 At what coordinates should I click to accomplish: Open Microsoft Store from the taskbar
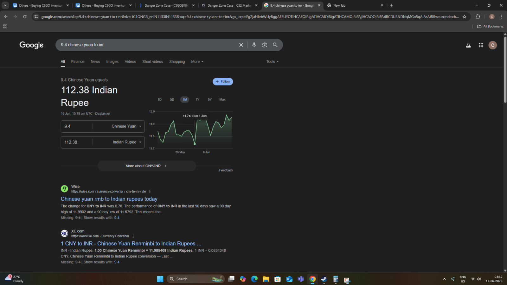click(x=278, y=279)
